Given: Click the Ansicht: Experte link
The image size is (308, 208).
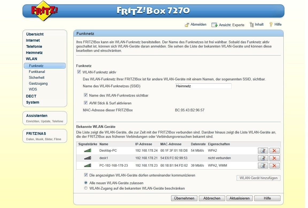Looking at the screenshot, I should tap(232, 25).
